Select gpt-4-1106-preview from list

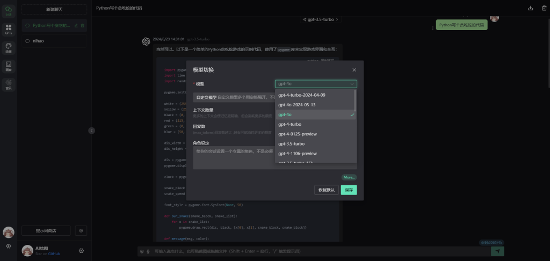(316, 154)
